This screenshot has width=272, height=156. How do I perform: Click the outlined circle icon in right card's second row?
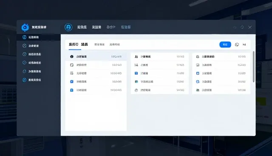198,65
